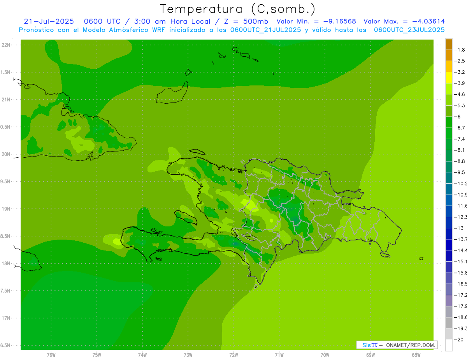Click the "-7.4" colorbar value
Image resolution: width=467 pixels, height=360 pixels.
tap(459, 139)
